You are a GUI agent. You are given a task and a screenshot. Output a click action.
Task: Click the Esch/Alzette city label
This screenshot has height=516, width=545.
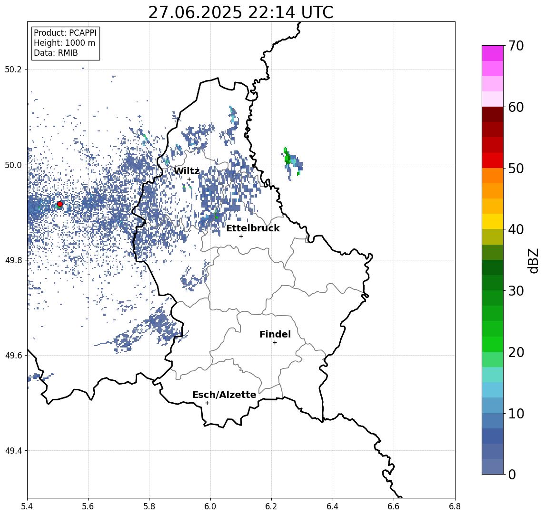[x=224, y=395]
